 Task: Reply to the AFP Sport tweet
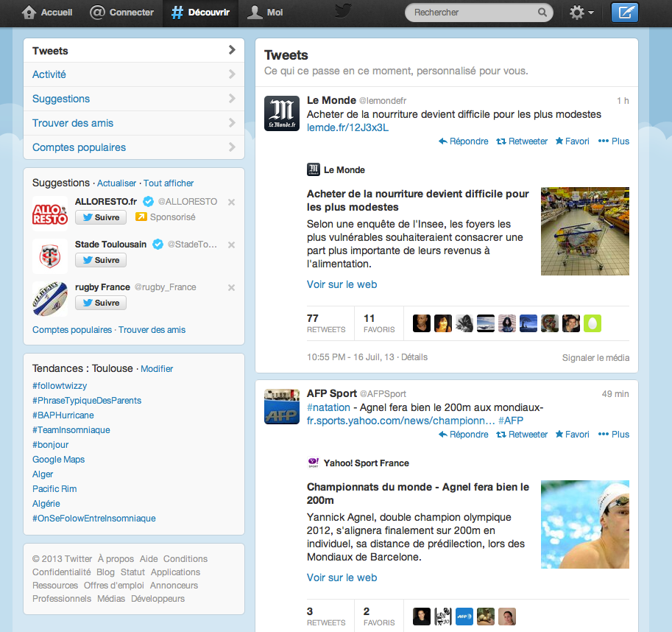(463, 435)
